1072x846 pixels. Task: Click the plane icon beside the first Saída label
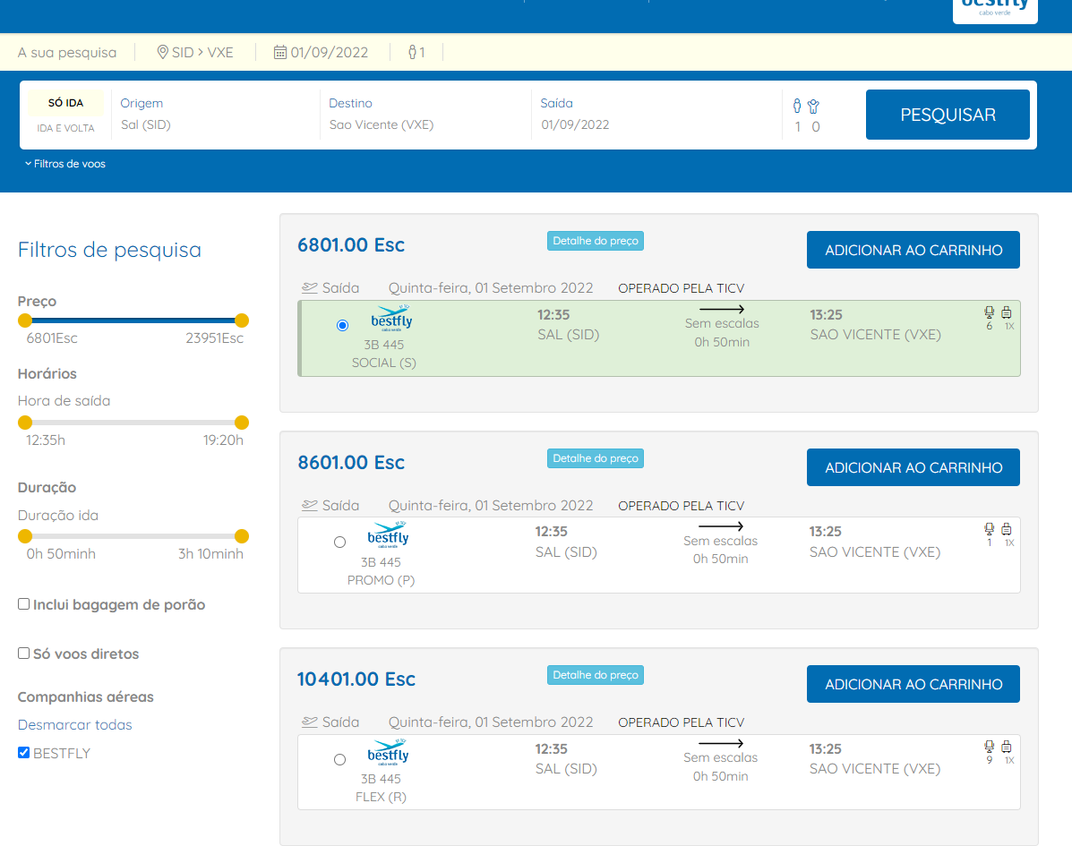310,287
